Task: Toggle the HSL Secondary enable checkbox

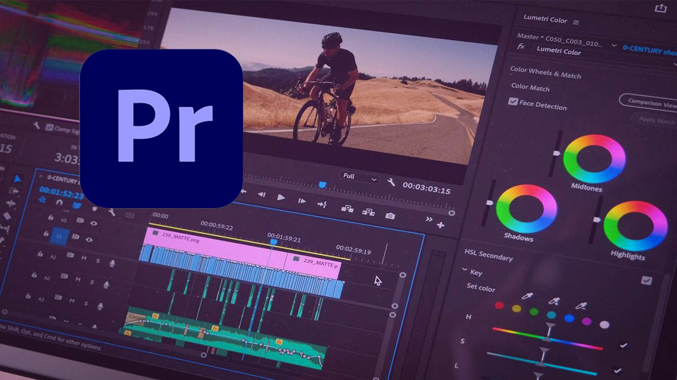Action: pyautogui.click(x=647, y=280)
